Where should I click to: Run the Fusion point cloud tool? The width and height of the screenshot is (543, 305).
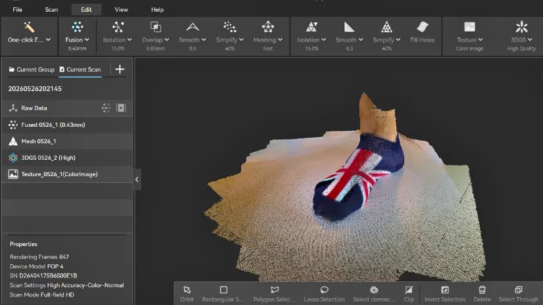(x=77, y=27)
